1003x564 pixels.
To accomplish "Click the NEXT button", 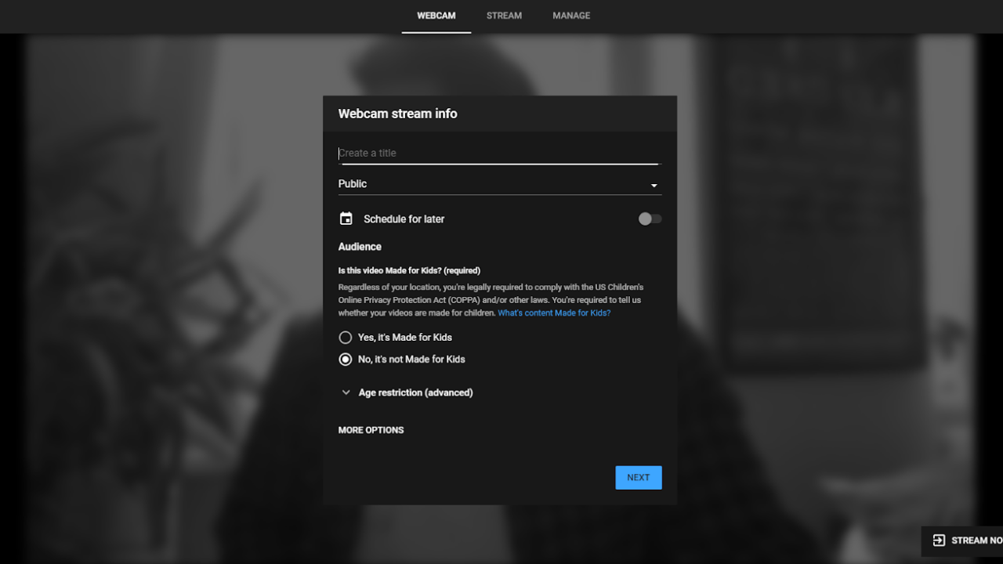I will (639, 478).
